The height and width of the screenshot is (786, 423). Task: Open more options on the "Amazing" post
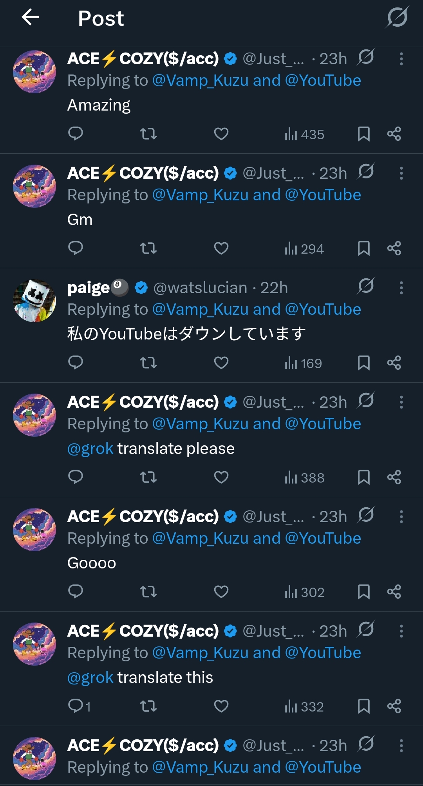pos(401,59)
